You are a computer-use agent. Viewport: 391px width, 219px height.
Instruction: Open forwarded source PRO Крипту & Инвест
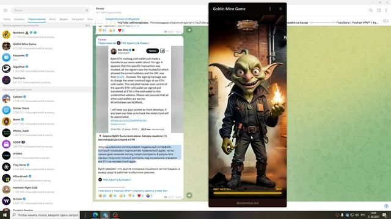pyautogui.click(x=135, y=43)
